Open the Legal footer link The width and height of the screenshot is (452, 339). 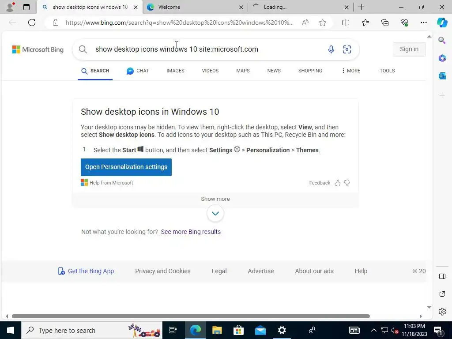point(219,271)
